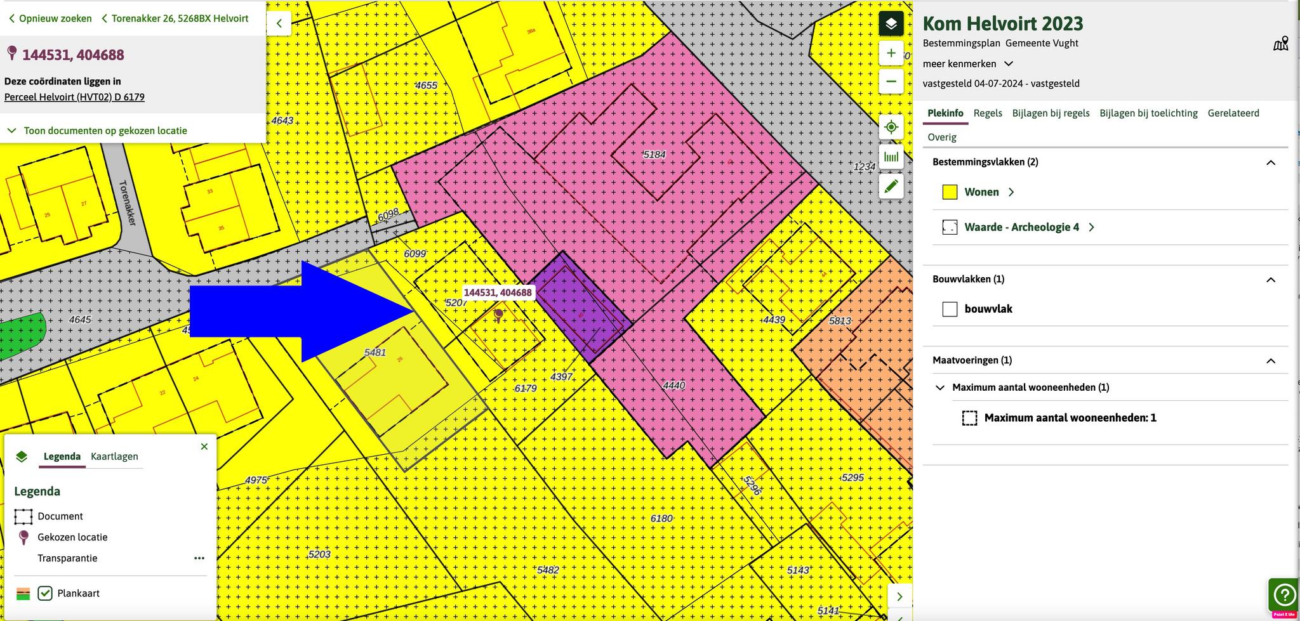Viewport: 1300px width, 621px height.
Task: Zoom in with the plus button
Action: (891, 53)
